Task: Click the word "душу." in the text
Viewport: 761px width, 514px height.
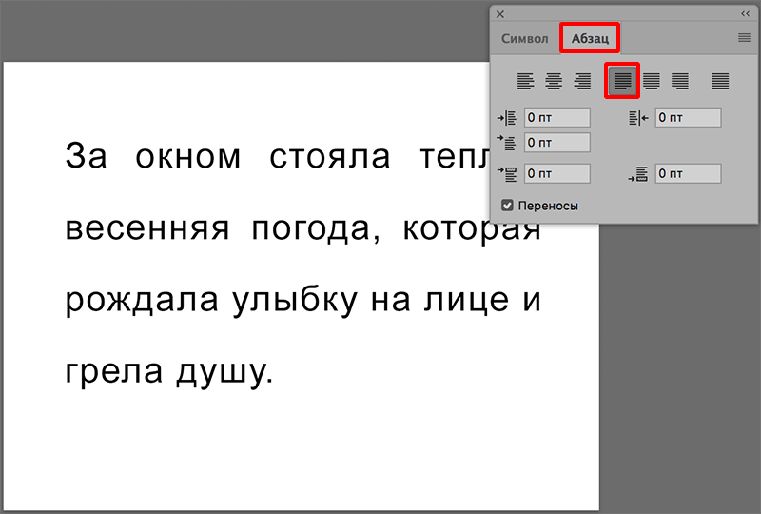Action: click(x=224, y=373)
